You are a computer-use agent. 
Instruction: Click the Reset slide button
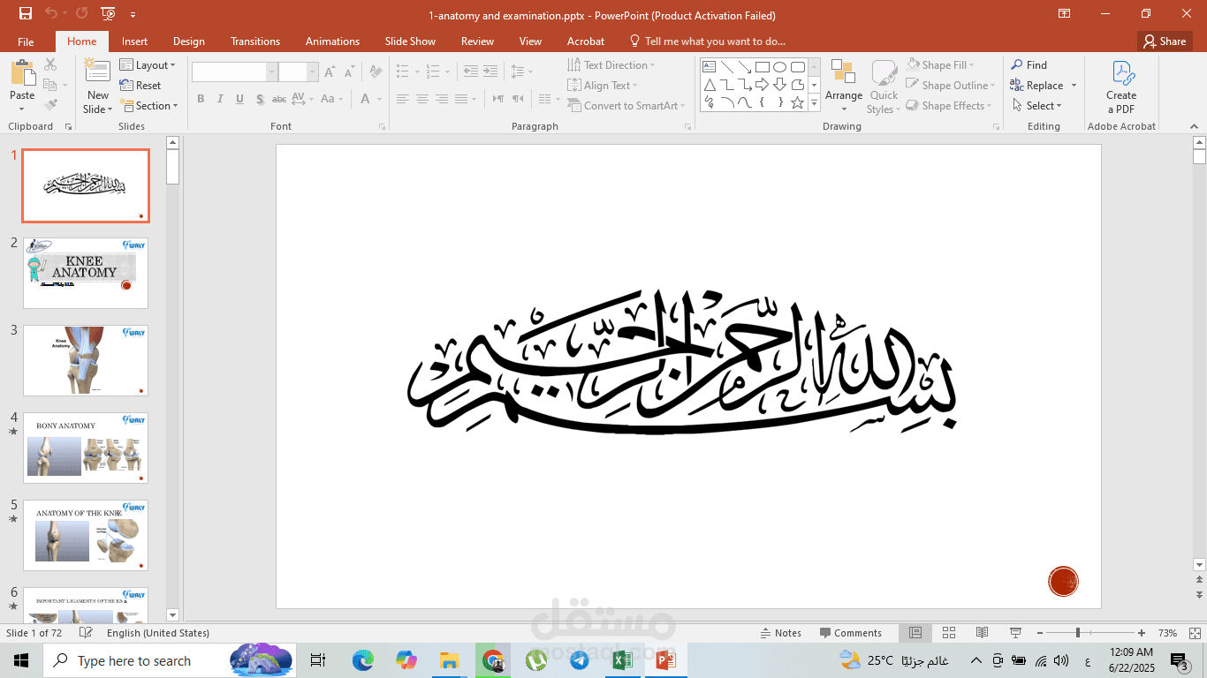click(140, 86)
